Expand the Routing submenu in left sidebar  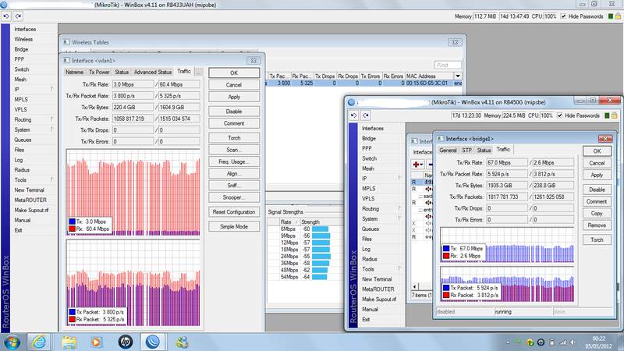(x=23, y=119)
